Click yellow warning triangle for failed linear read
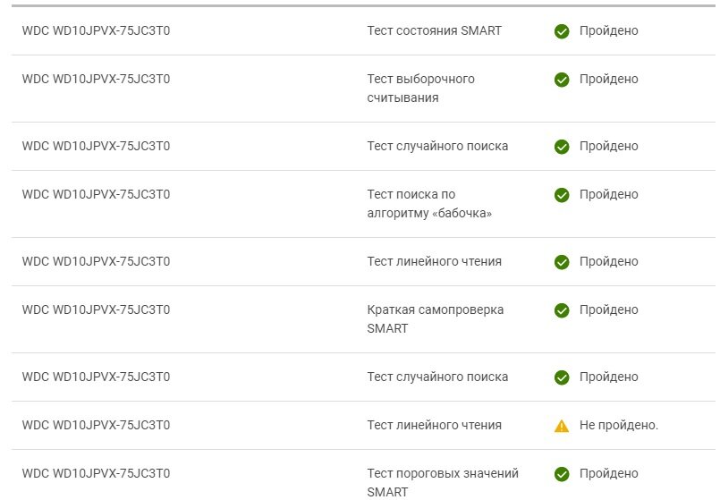The height and width of the screenshot is (500, 720). click(x=562, y=426)
